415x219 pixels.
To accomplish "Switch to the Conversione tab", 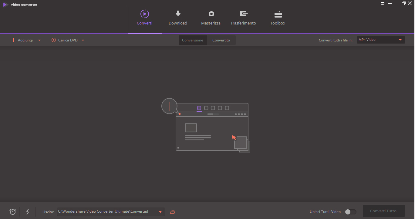I will point(193,40).
